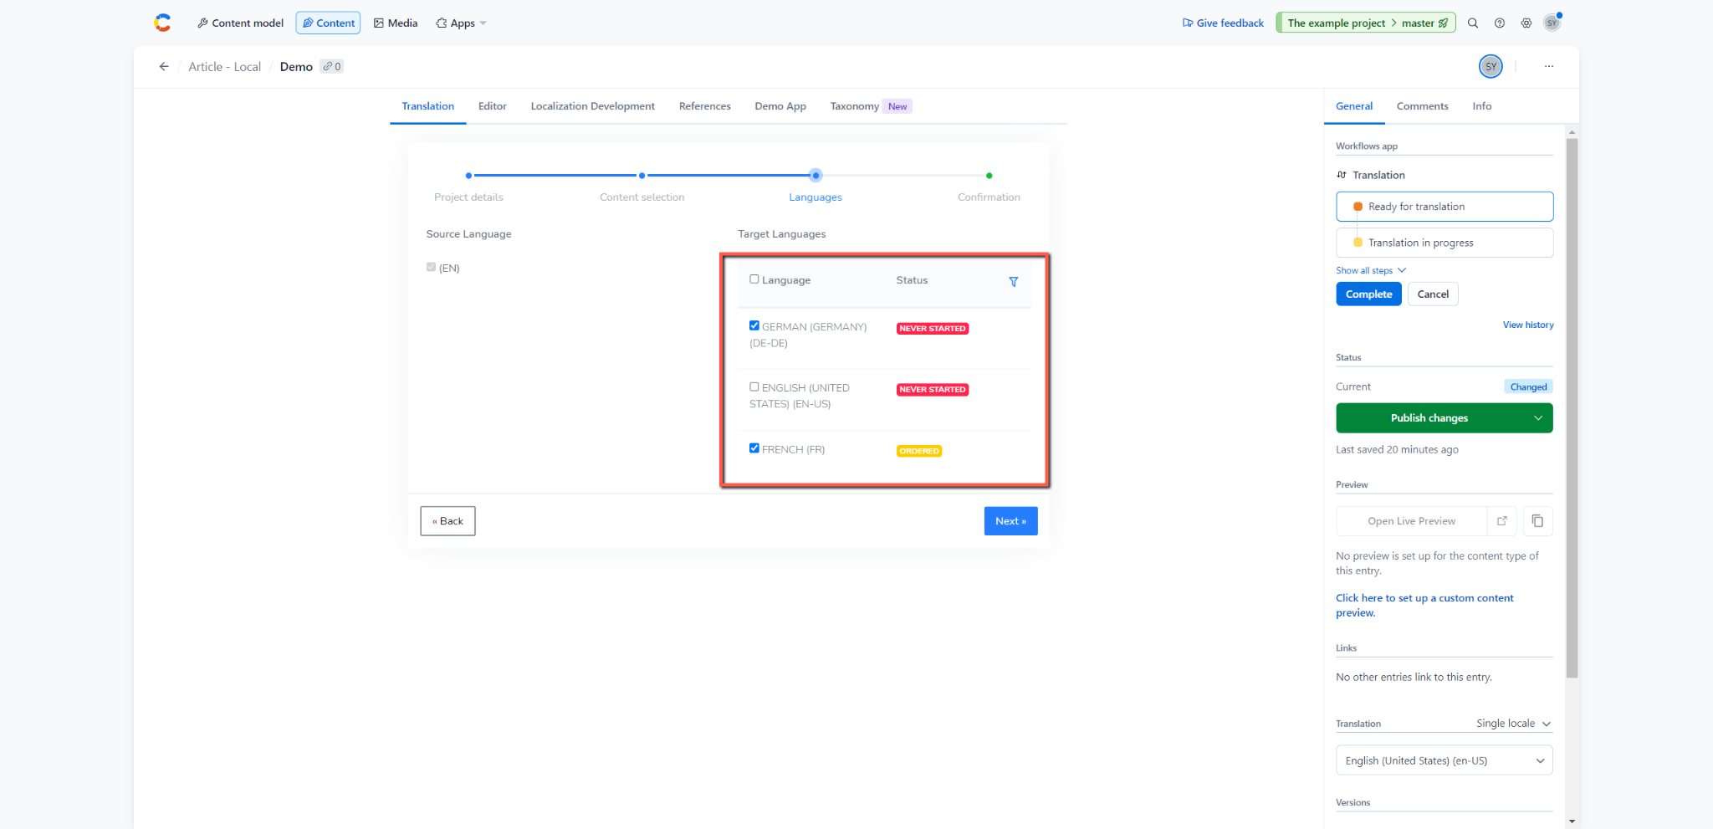Screen dimensions: 1713x829
Task: Click the Changed status badge
Action: pyautogui.click(x=1528, y=386)
